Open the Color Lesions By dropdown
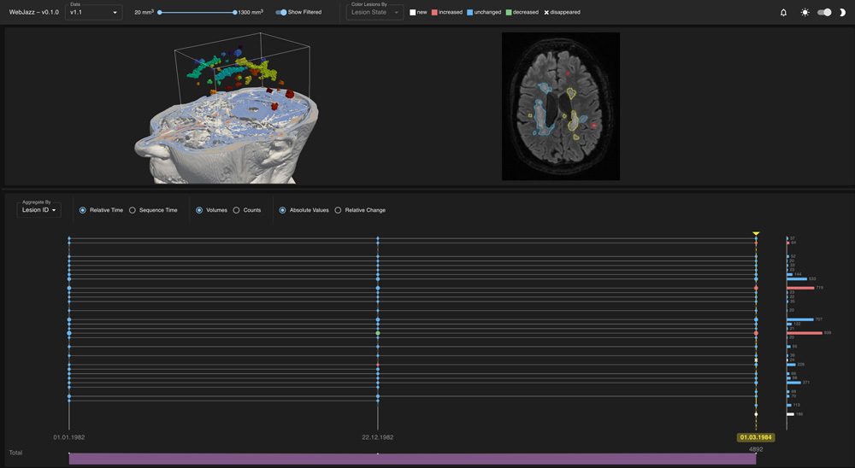Image resolution: width=855 pixels, height=468 pixels. tap(374, 12)
